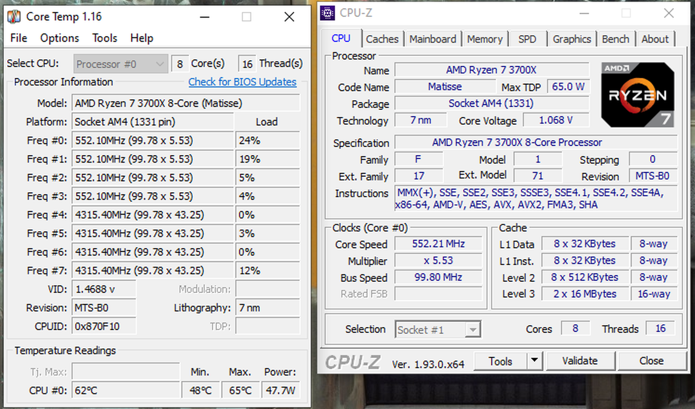Click the Level 3 cache value 2 x 16 MBytes
The width and height of the screenshot is (695, 409).
point(585,294)
